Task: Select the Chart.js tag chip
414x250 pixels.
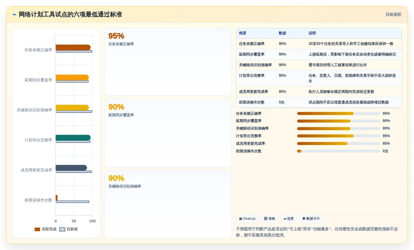Action: (x=247, y=218)
